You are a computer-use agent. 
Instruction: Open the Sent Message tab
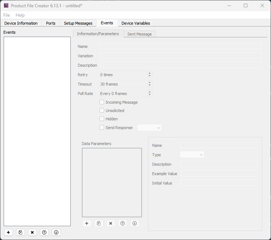tap(139, 34)
